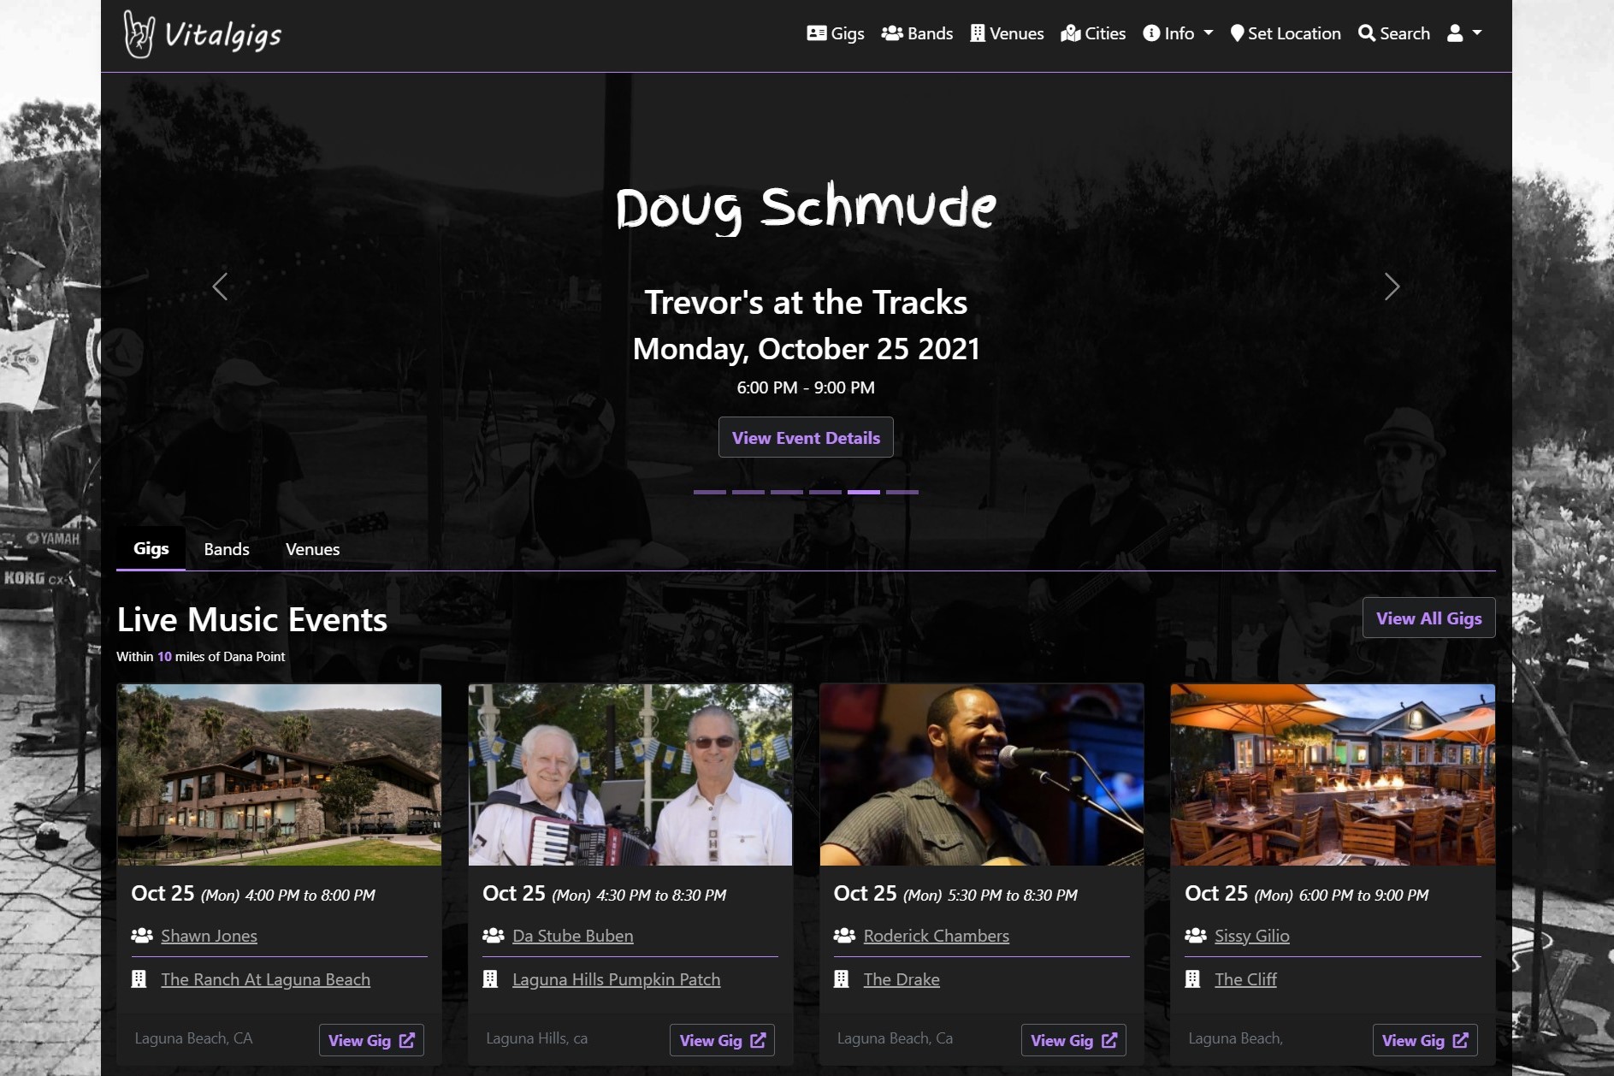
Task: Open Cities map link in navbar
Action: (x=1092, y=33)
